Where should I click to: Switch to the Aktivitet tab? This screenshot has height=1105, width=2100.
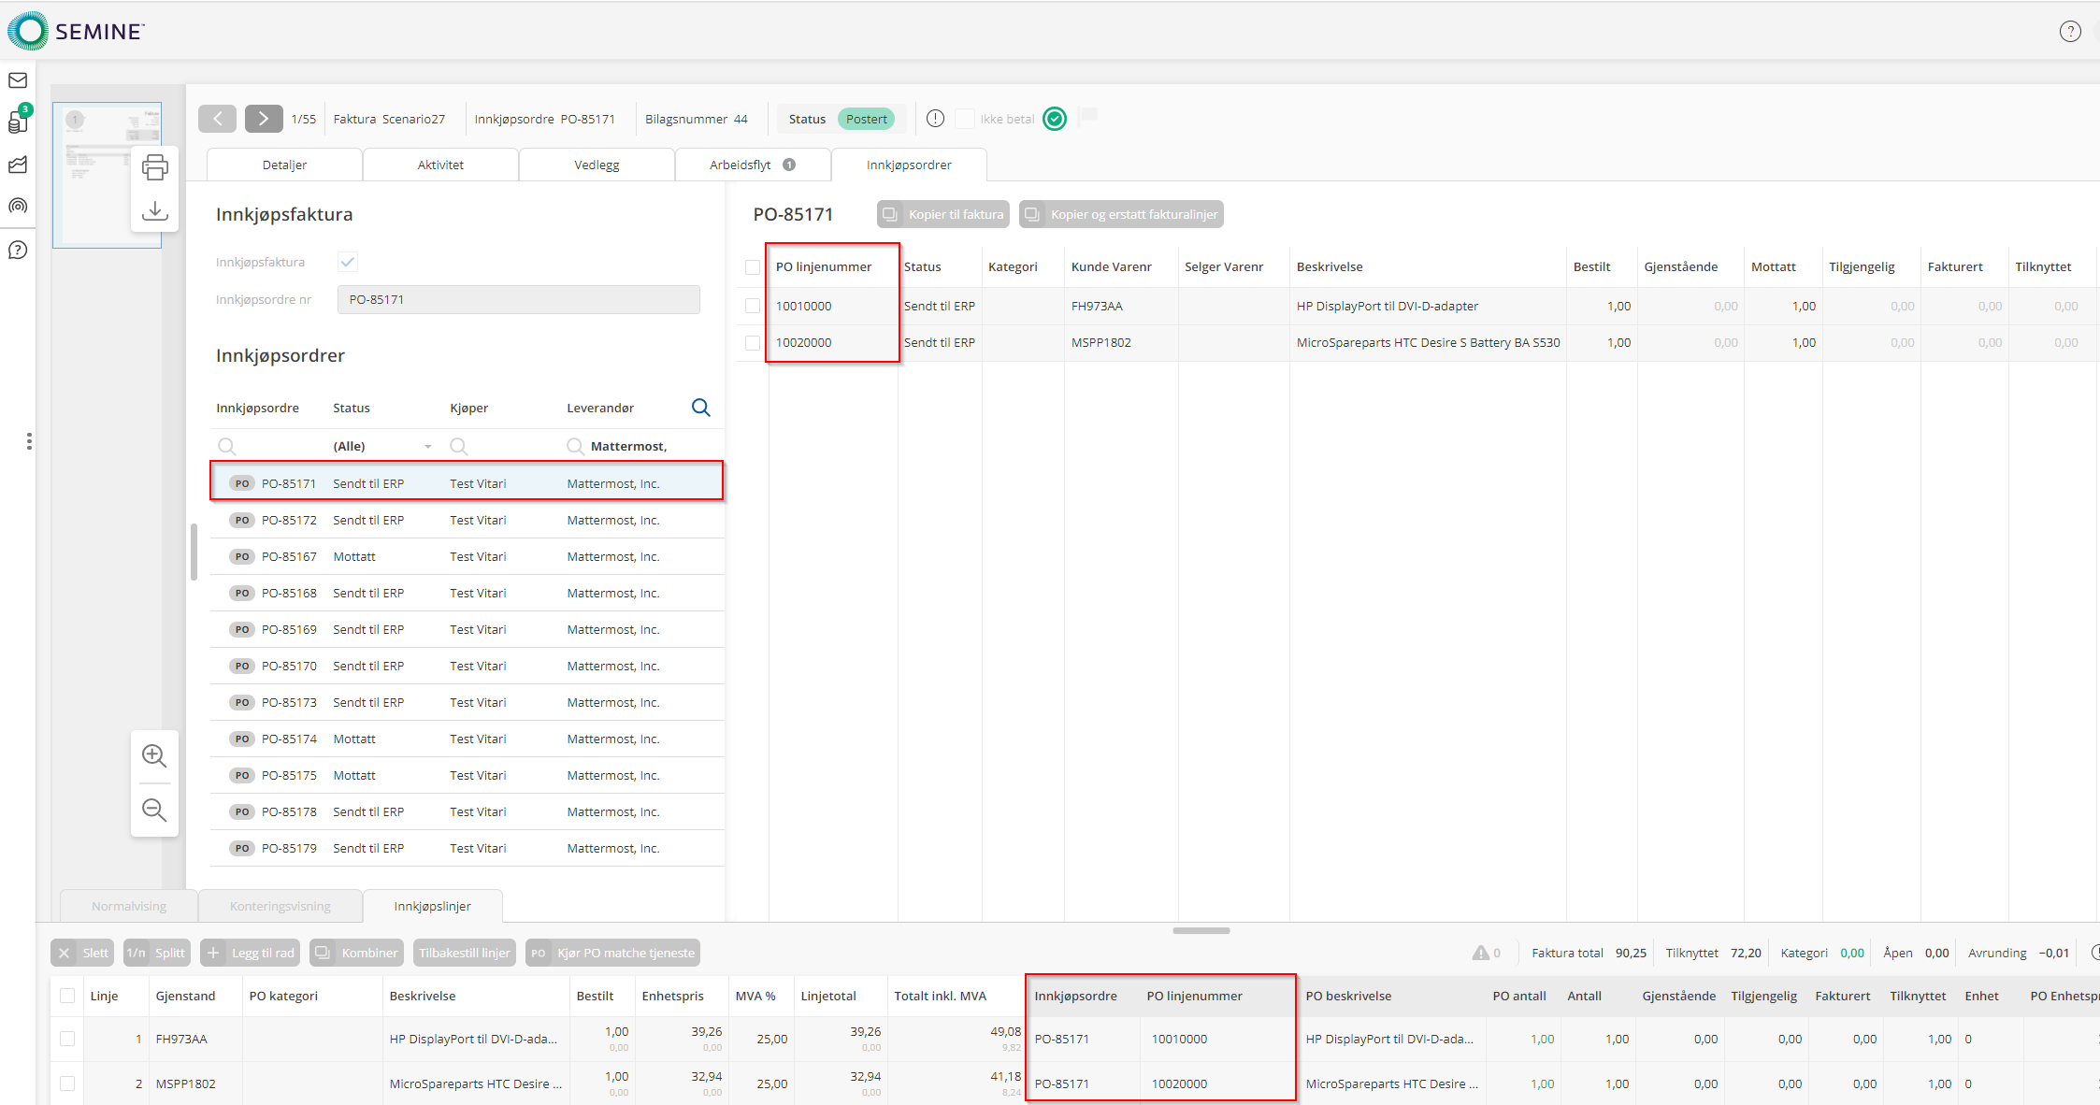440,165
